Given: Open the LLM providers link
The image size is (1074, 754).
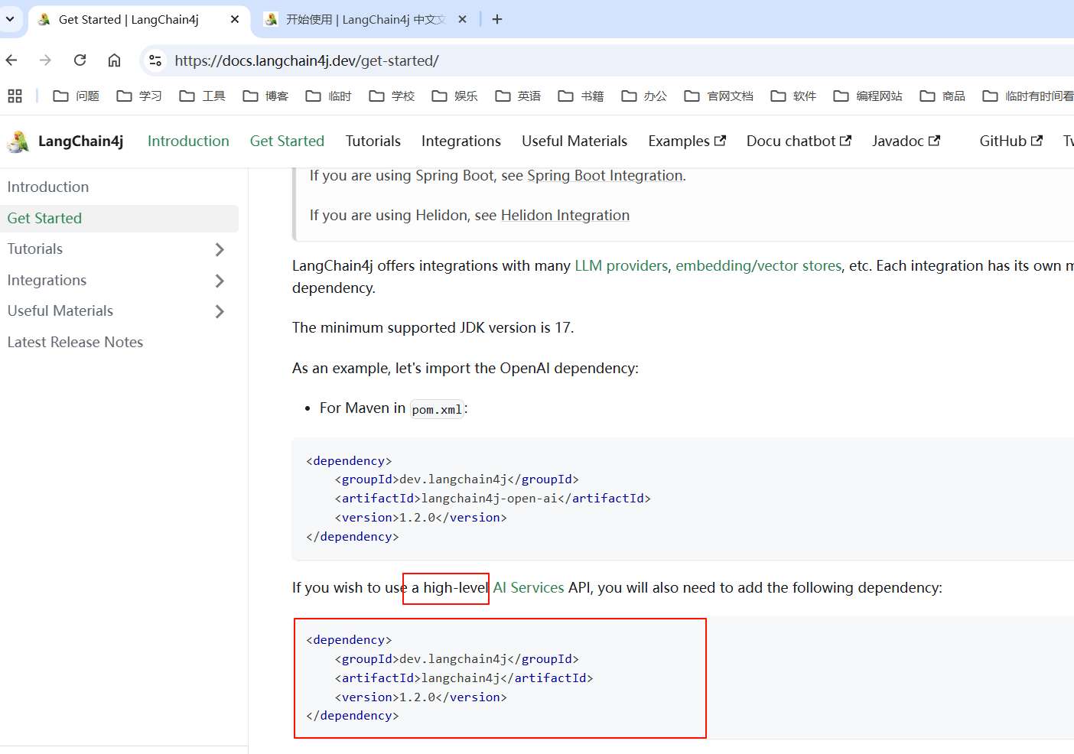Looking at the screenshot, I should [621, 265].
